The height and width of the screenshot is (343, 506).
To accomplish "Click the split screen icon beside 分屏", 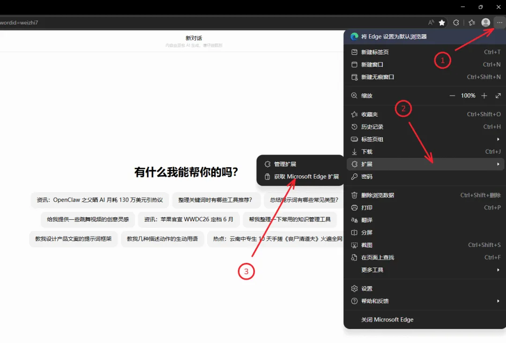I will (354, 232).
